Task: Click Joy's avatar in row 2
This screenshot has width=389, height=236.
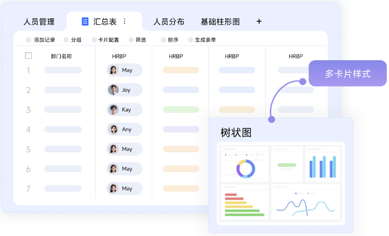Action: click(113, 90)
